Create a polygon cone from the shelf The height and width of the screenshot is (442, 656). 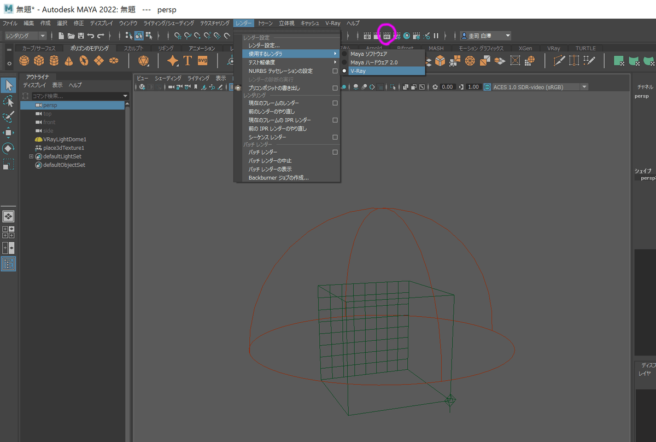pos(69,60)
